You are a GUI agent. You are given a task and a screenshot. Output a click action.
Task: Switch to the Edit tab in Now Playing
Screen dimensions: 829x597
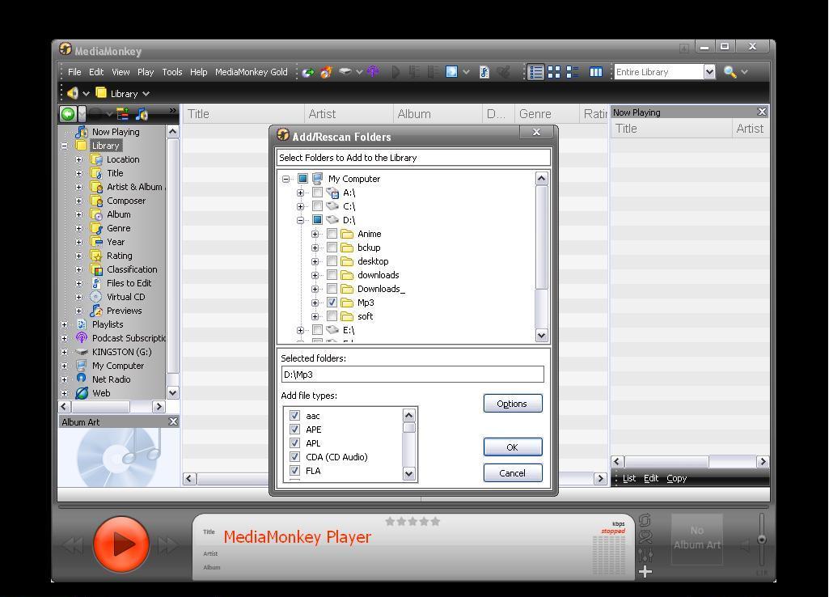pyautogui.click(x=650, y=478)
